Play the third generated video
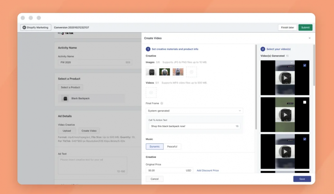The height and width of the screenshot is (194, 334). pos(285,151)
